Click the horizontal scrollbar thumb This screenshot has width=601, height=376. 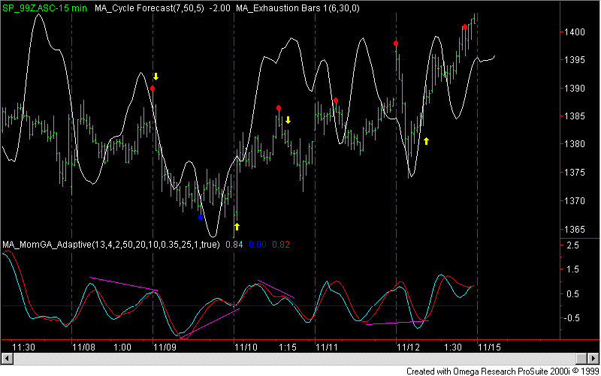point(581,359)
